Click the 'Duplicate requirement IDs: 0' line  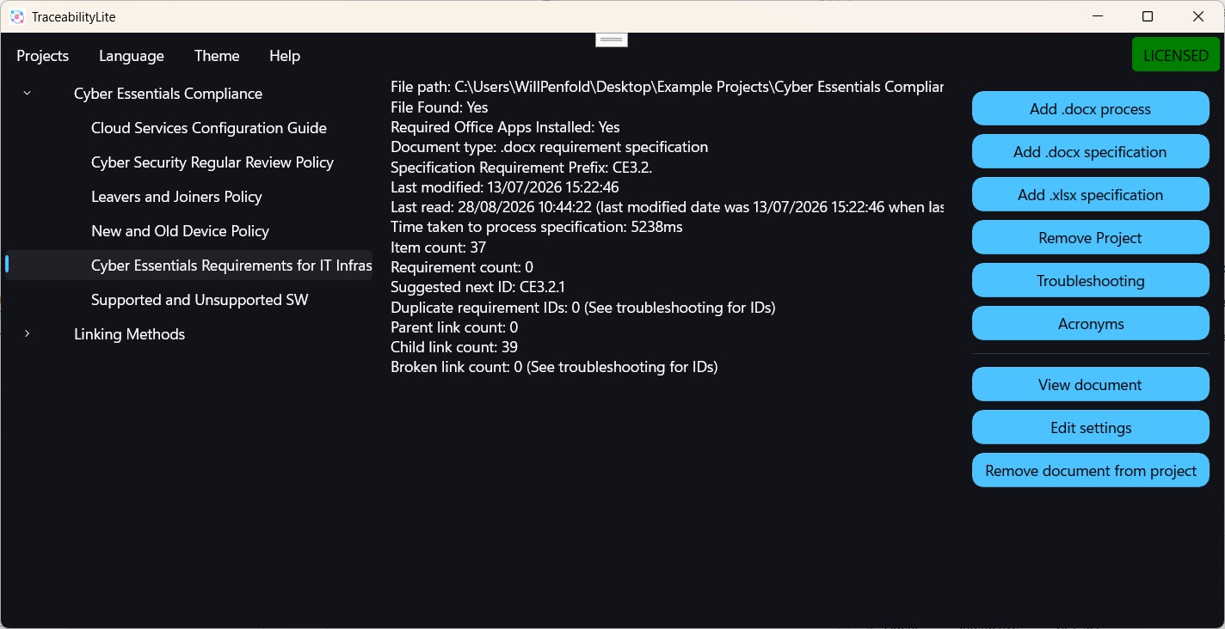[582, 307]
